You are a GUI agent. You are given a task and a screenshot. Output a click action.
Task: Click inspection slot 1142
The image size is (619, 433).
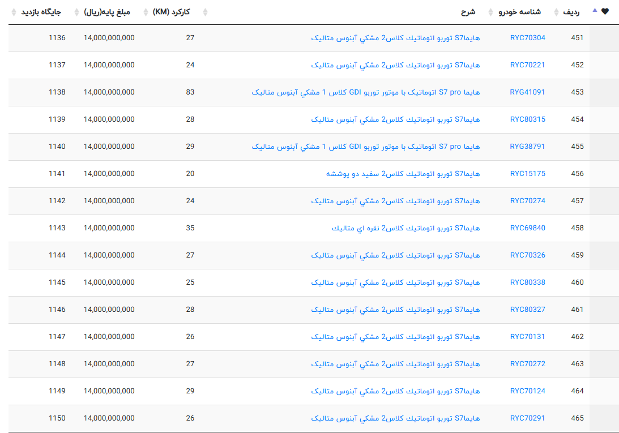pyautogui.click(x=57, y=201)
